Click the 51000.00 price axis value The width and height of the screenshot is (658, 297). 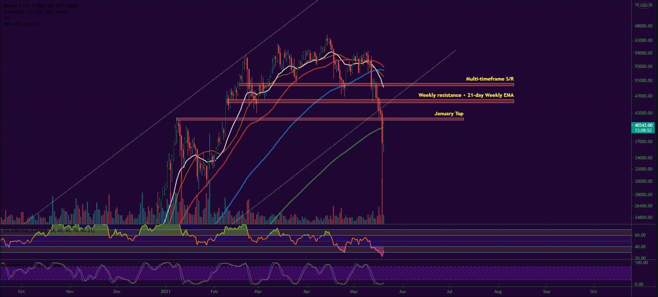[x=643, y=81]
